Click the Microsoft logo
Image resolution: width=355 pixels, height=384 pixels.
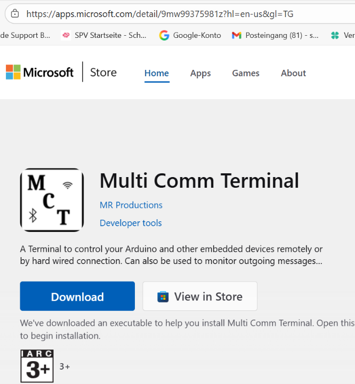click(x=40, y=73)
